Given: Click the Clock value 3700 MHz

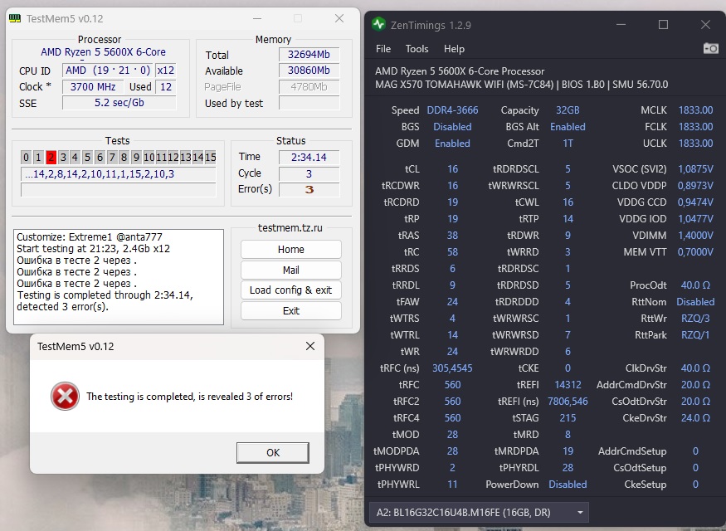Looking at the screenshot, I should [x=93, y=86].
